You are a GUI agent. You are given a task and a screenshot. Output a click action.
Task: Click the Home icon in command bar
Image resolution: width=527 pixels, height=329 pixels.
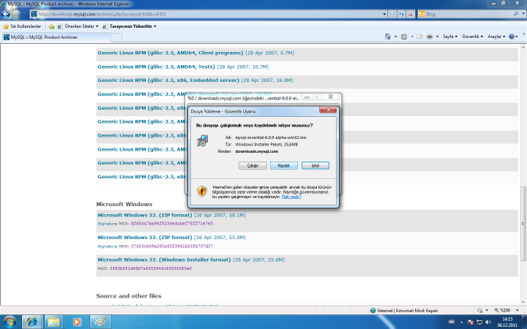click(x=386, y=37)
